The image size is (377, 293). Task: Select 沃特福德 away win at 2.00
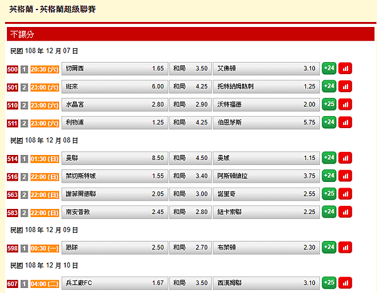coord(266,105)
